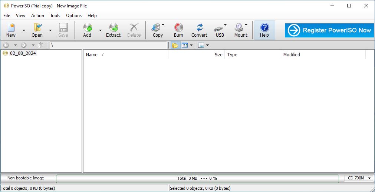Click Non-bootable Image status label
375x192 pixels.
click(x=26, y=178)
